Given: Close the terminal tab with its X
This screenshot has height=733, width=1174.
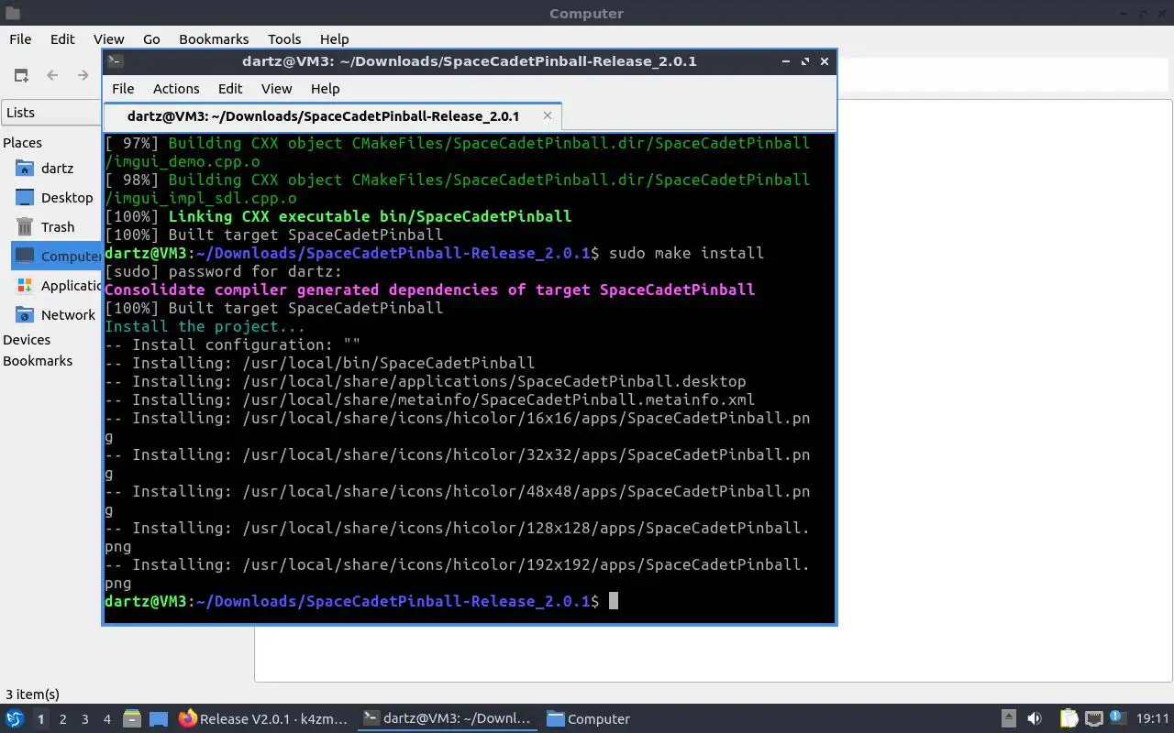Looking at the screenshot, I should coord(548,115).
